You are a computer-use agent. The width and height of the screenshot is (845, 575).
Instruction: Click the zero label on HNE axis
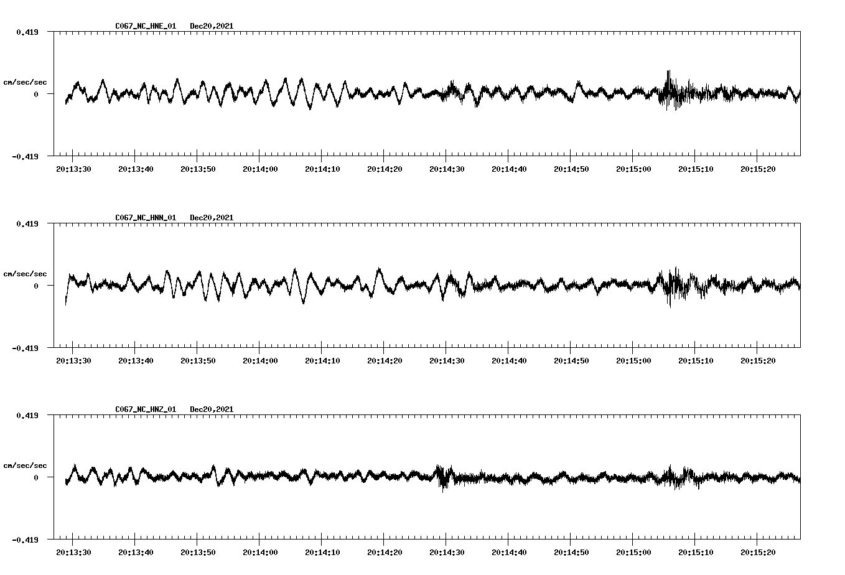point(36,94)
